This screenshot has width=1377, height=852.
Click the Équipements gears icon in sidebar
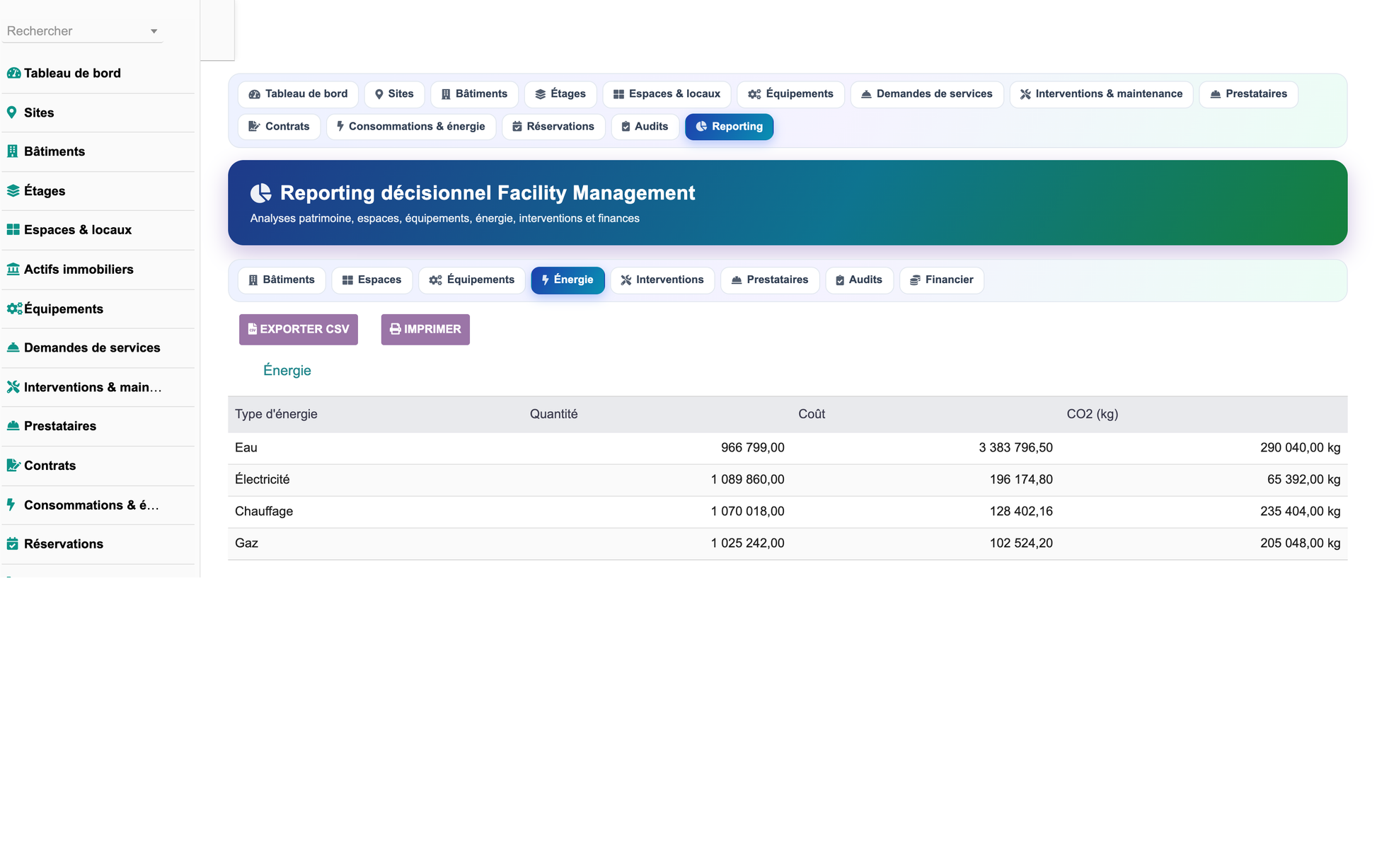[14, 309]
